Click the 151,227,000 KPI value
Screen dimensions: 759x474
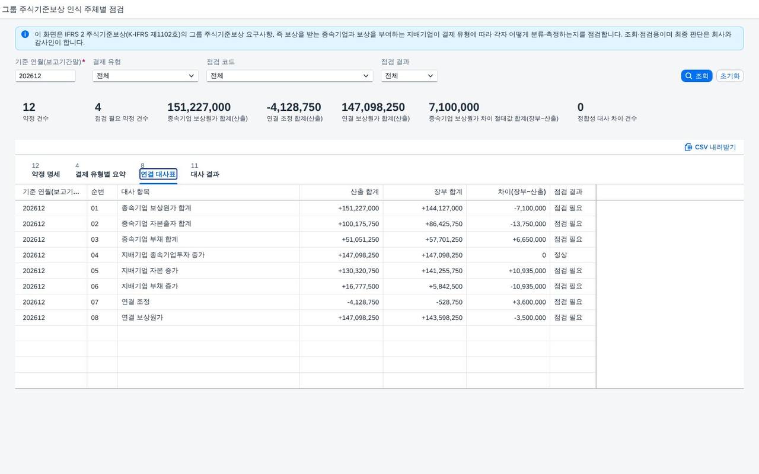point(199,107)
